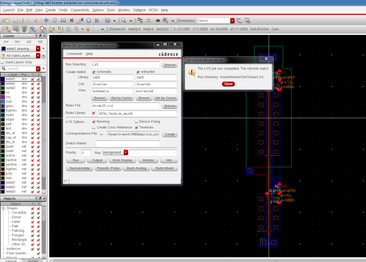Image resolution: width=366 pixels, height=262 pixels.
Task: Click the Repeat Copy icon with R
Action: point(80,20)
